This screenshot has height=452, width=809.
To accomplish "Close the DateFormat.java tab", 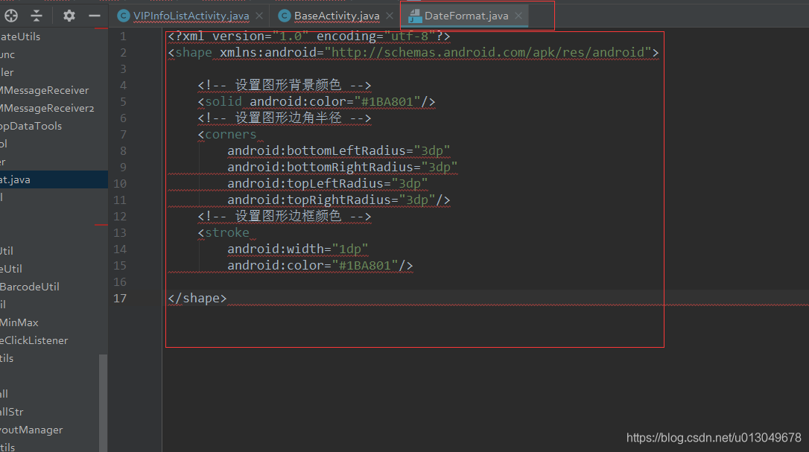I will tap(518, 16).
